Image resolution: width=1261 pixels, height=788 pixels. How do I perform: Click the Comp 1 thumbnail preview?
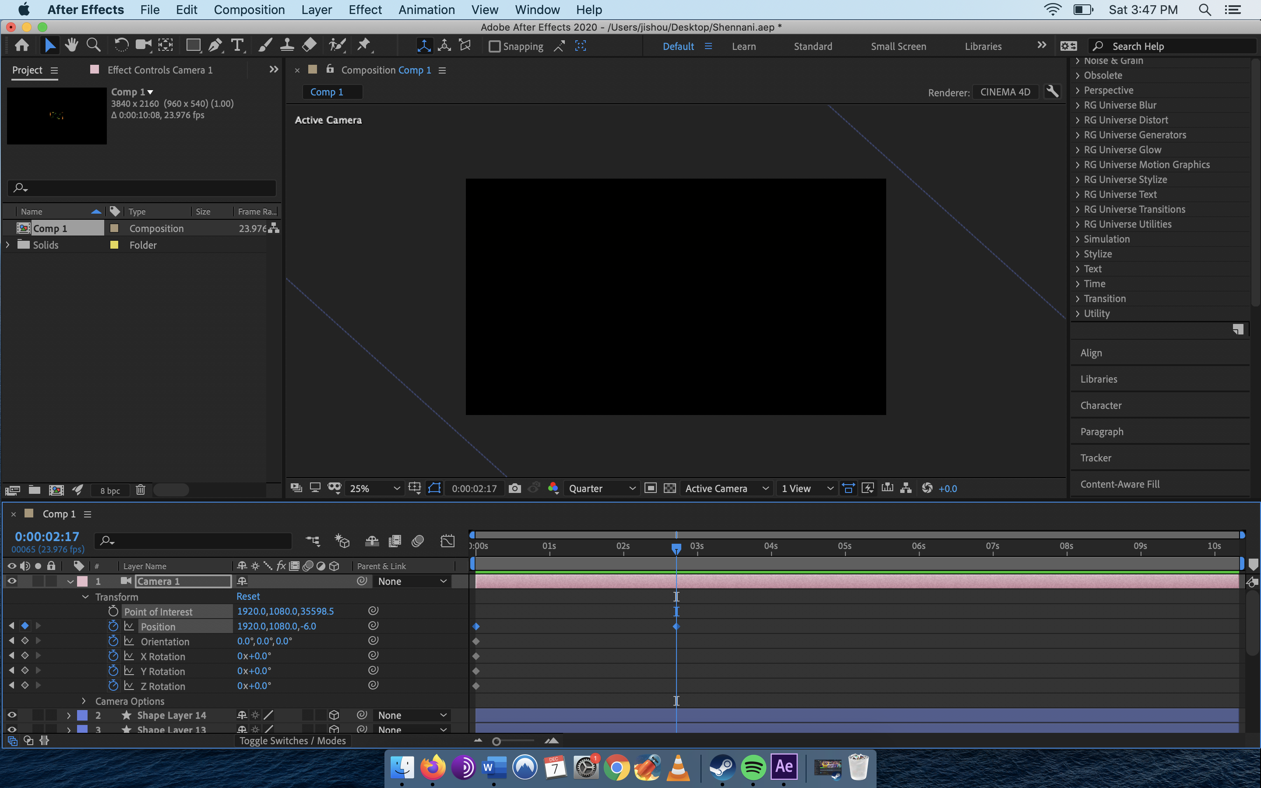pos(56,116)
